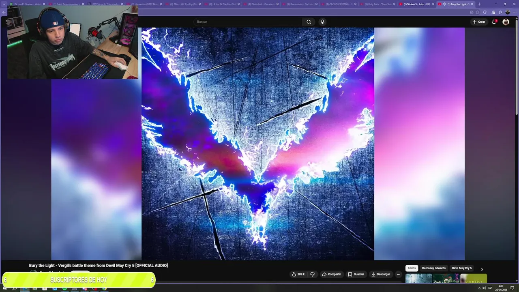This screenshot has width=519, height=292.
Task: Open browser settings ellipsis menu
Action: click(x=515, y=12)
